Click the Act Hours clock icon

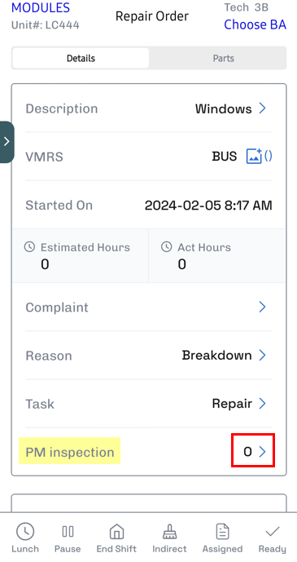tap(166, 246)
